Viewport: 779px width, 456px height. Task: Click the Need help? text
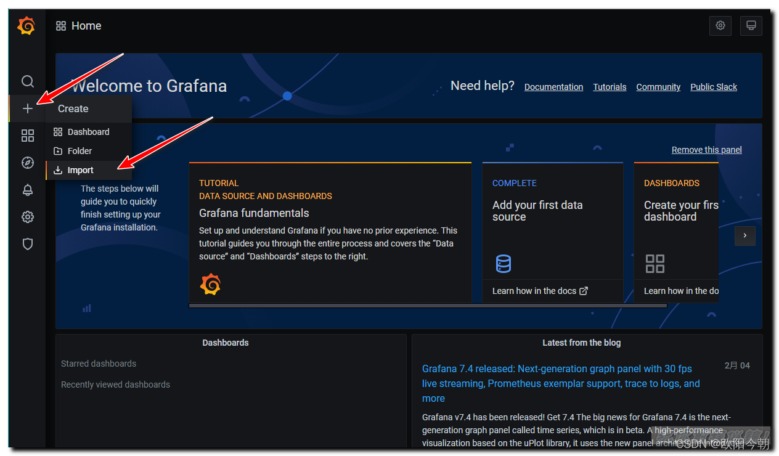point(483,86)
